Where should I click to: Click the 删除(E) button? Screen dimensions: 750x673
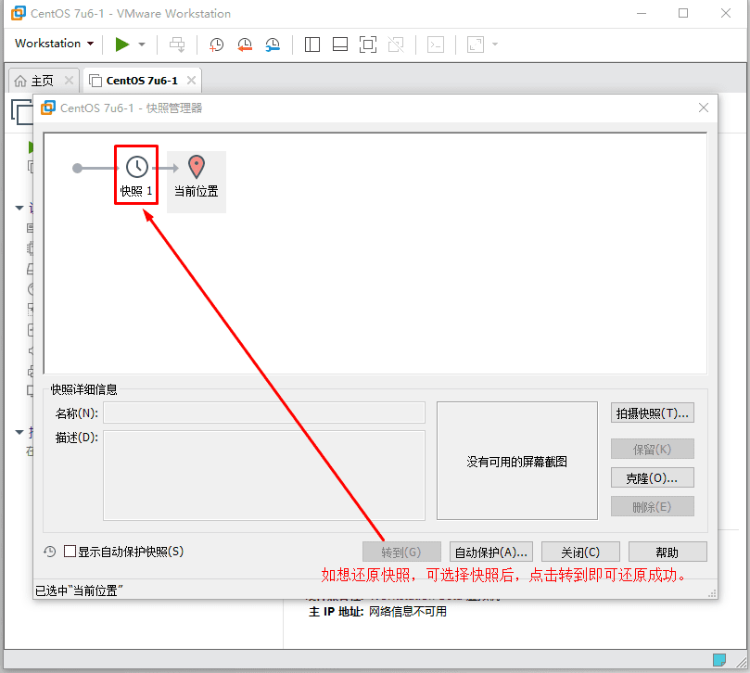click(653, 506)
